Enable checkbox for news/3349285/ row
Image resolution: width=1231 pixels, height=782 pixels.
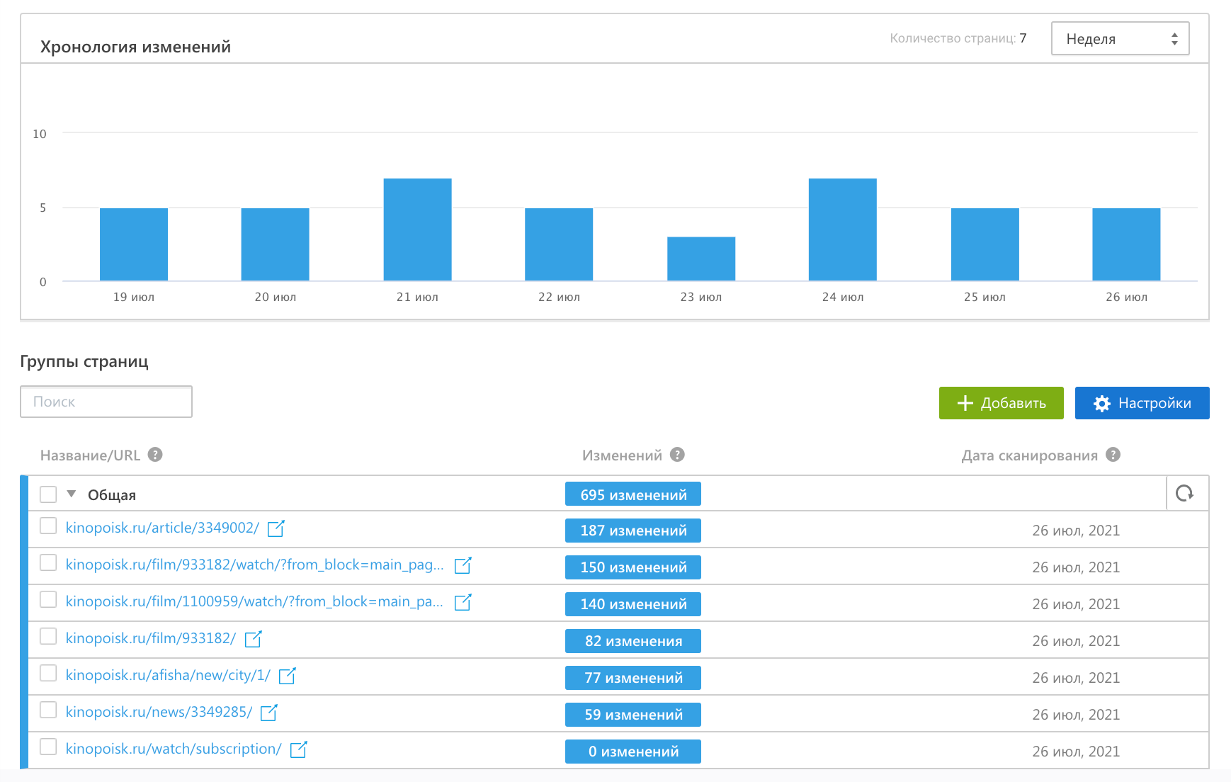click(x=48, y=710)
